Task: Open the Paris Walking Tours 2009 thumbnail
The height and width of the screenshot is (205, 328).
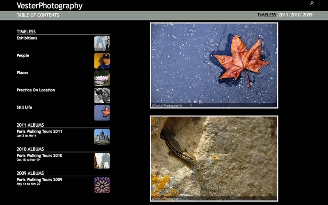Action: [x=102, y=185]
